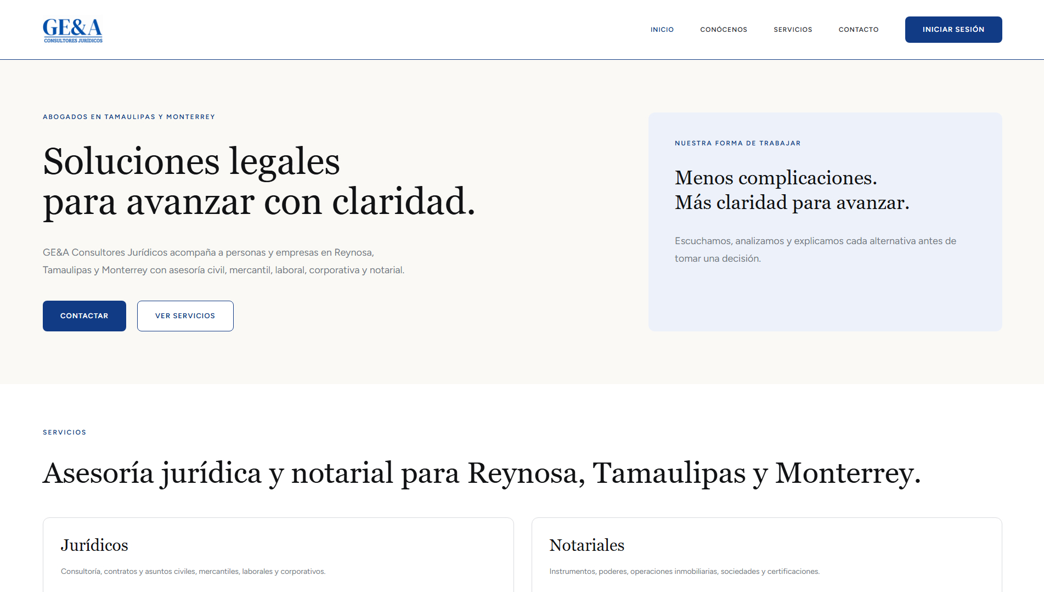Click the 'Asesoría jurídica y notarial' heading
Image resolution: width=1044 pixels, height=592 pixels.
pos(482,473)
